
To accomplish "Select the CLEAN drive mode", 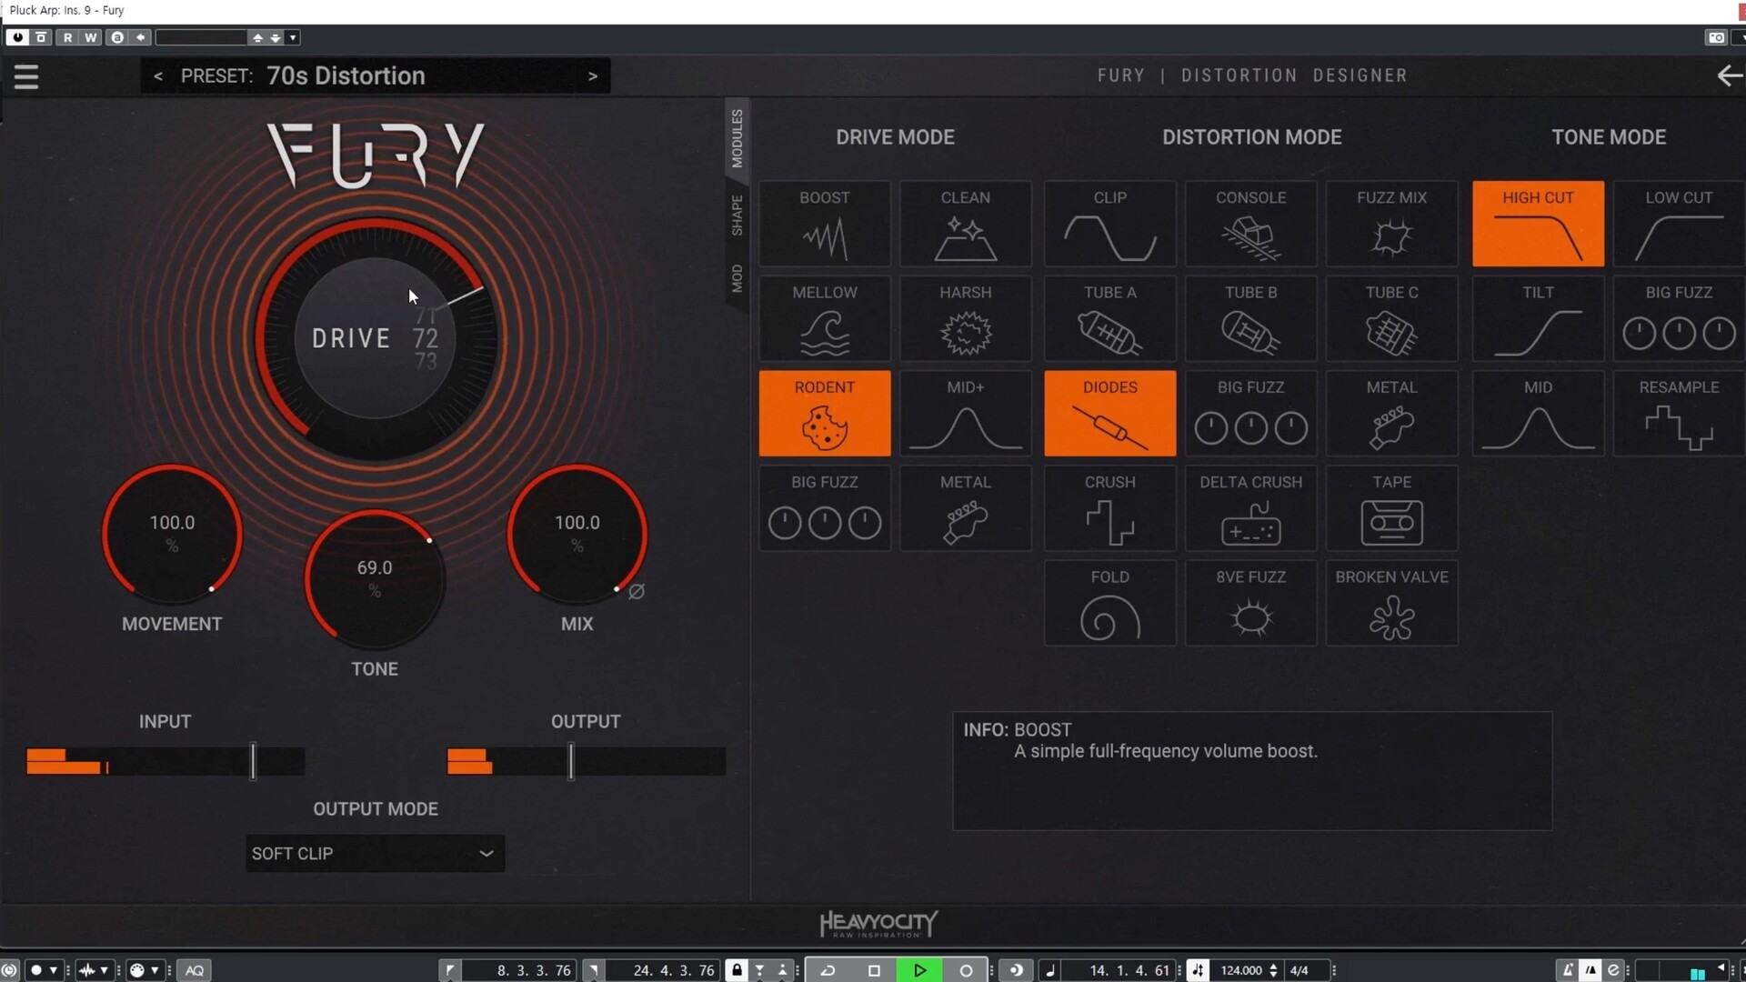I will point(965,224).
